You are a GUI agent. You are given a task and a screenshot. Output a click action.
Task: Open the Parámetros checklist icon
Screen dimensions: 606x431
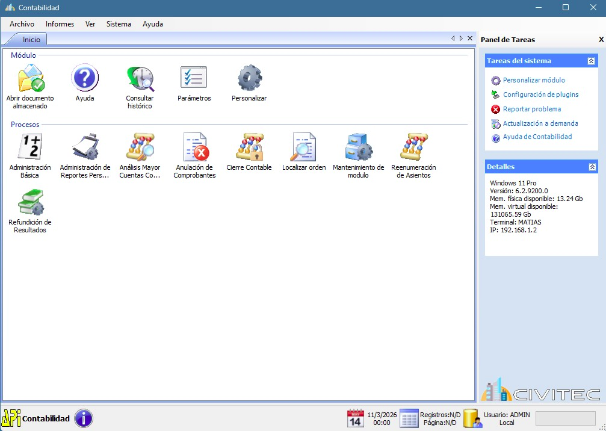[x=194, y=77]
